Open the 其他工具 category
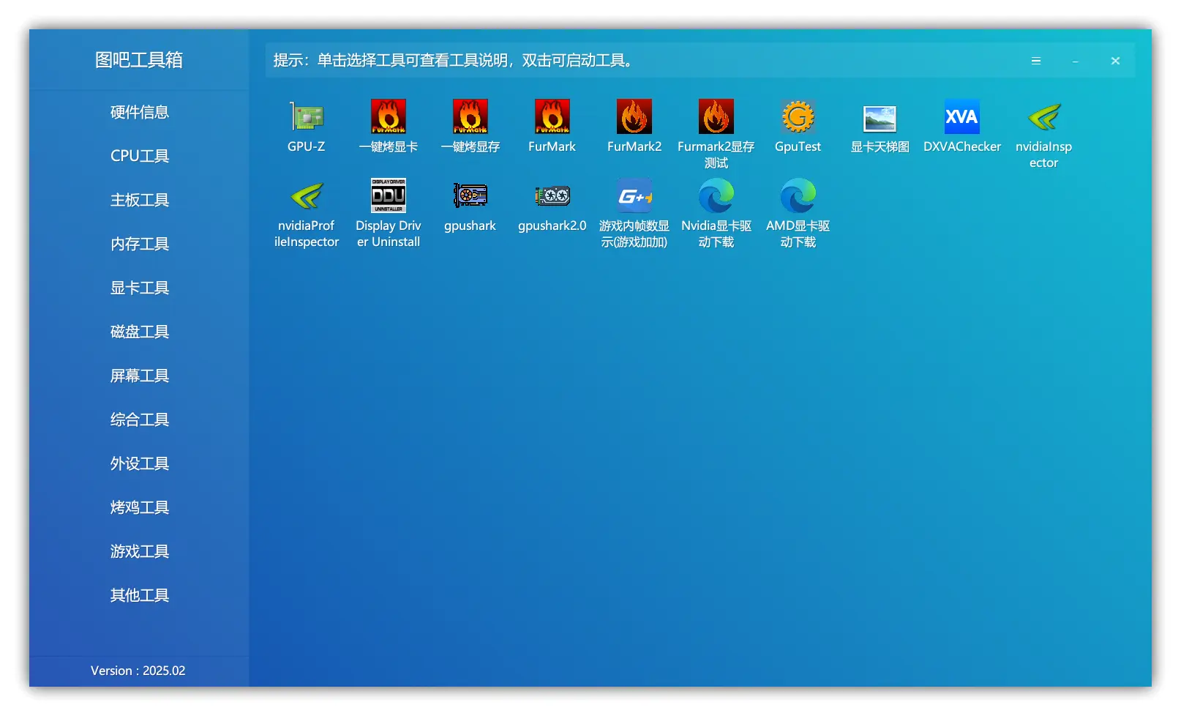1181x716 pixels. pos(139,595)
